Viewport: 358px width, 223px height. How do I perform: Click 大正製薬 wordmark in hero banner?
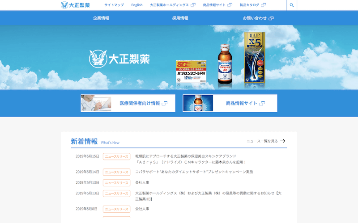129,59
